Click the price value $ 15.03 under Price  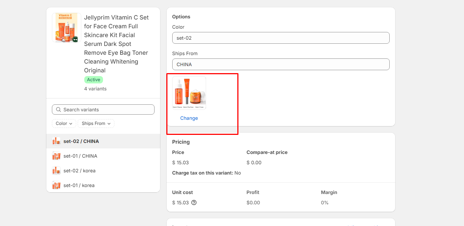click(180, 162)
